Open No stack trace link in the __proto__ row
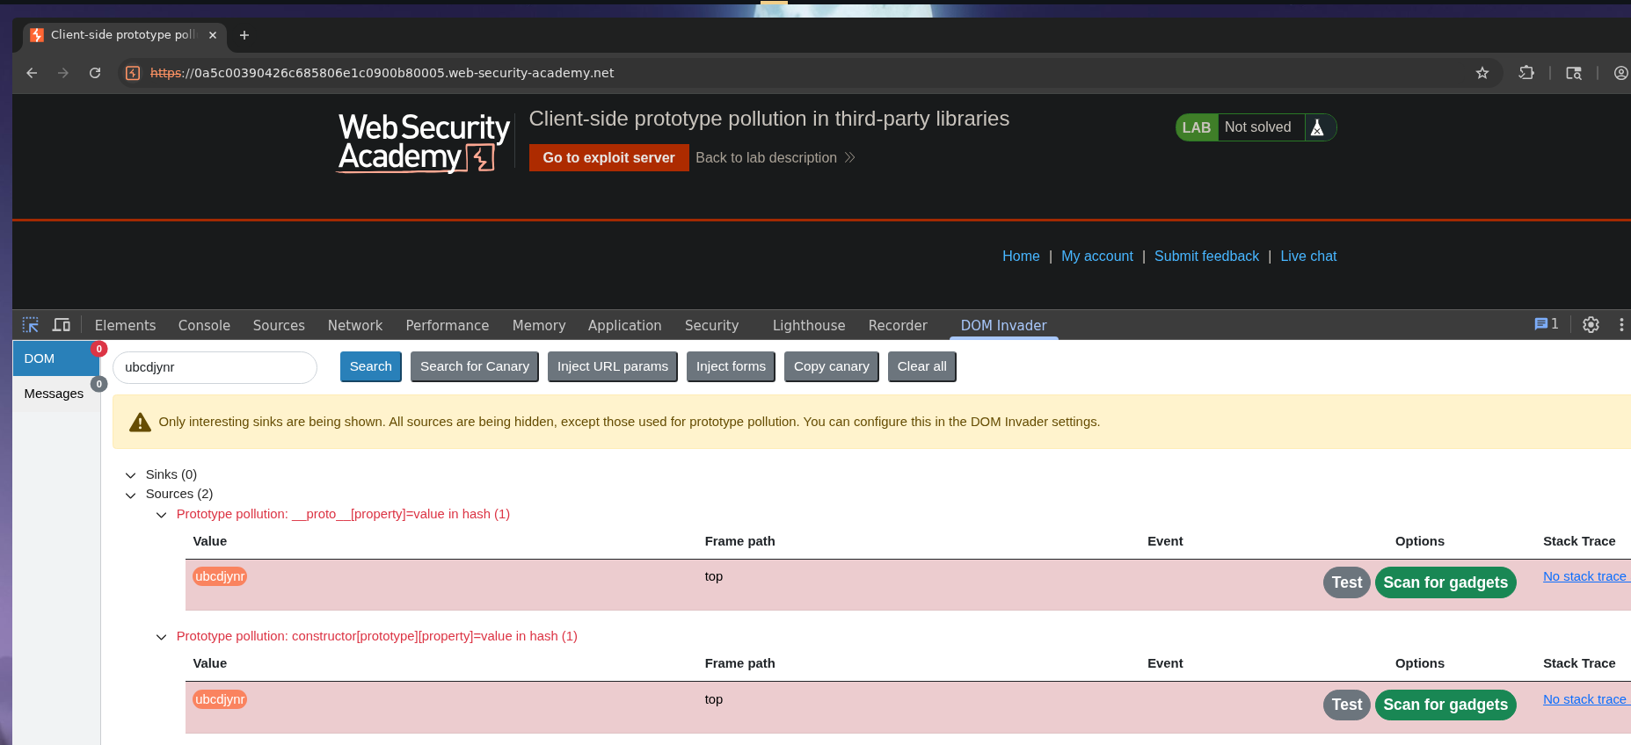Viewport: 1631px width, 745px height. [x=1585, y=576]
